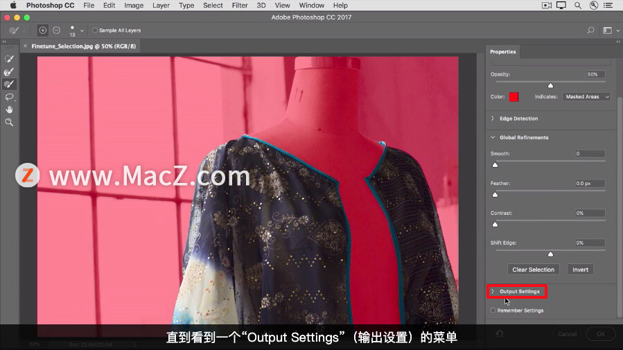This screenshot has height=350, width=623.
Task: Close the Finetune_Selection.jpg document tab
Action: click(x=26, y=46)
